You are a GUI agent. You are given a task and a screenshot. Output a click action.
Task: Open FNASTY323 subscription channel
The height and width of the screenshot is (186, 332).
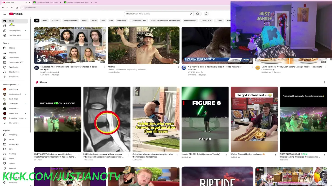tap(14, 109)
